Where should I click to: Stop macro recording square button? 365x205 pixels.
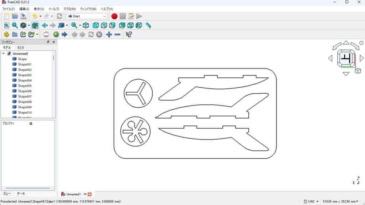click(x=123, y=16)
